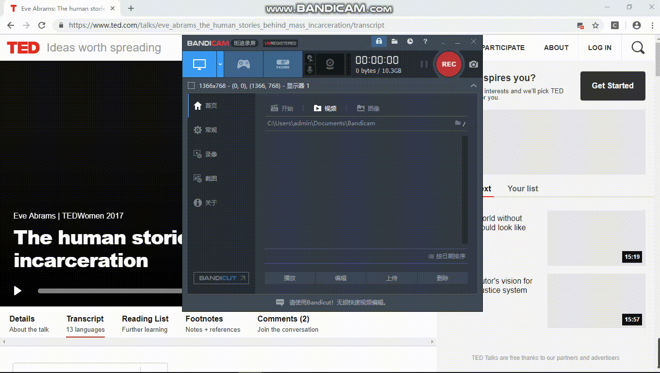Open the 15:19 talk thumbnail
This screenshot has width=660, height=373.
coord(596,238)
